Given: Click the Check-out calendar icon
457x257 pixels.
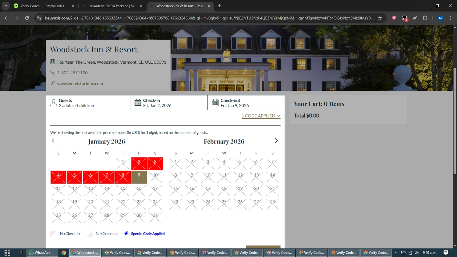Looking at the screenshot, I should [x=215, y=103].
